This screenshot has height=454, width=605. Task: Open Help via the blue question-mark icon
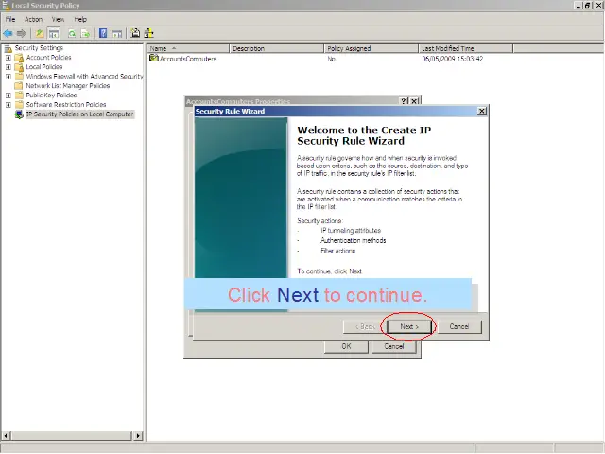pyautogui.click(x=102, y=33)
